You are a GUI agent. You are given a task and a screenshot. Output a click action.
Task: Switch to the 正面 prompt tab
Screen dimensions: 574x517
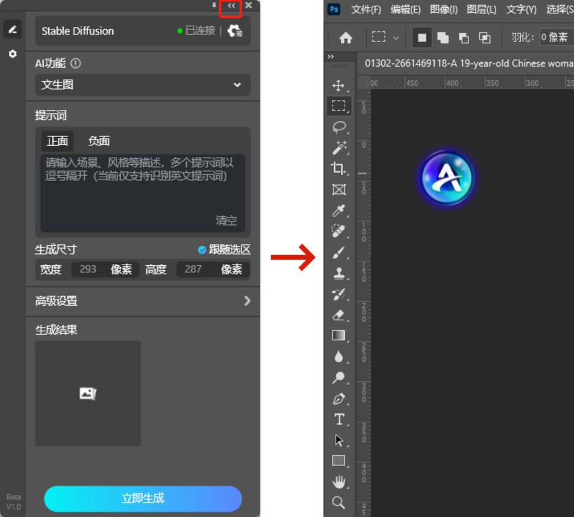58,141
